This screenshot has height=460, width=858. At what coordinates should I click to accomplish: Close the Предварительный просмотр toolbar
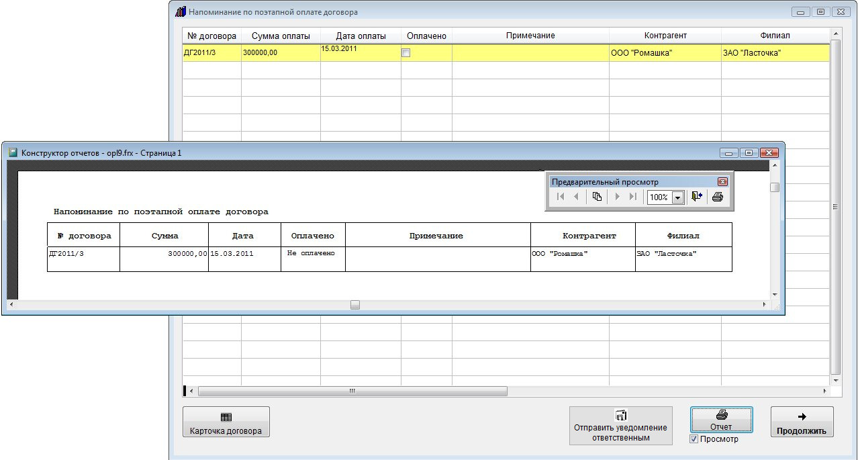coord(722,182)
